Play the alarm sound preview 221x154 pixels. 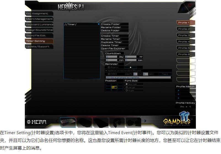131,67
